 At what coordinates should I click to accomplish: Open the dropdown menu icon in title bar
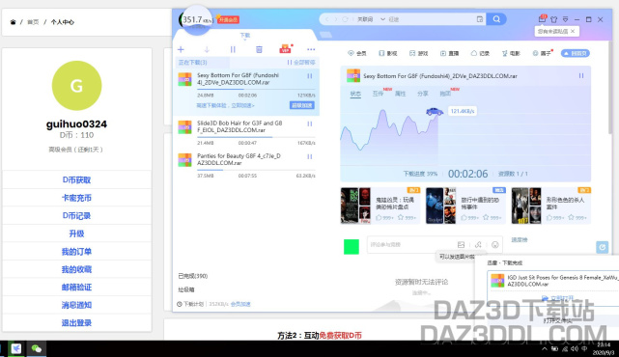[565, 19]
